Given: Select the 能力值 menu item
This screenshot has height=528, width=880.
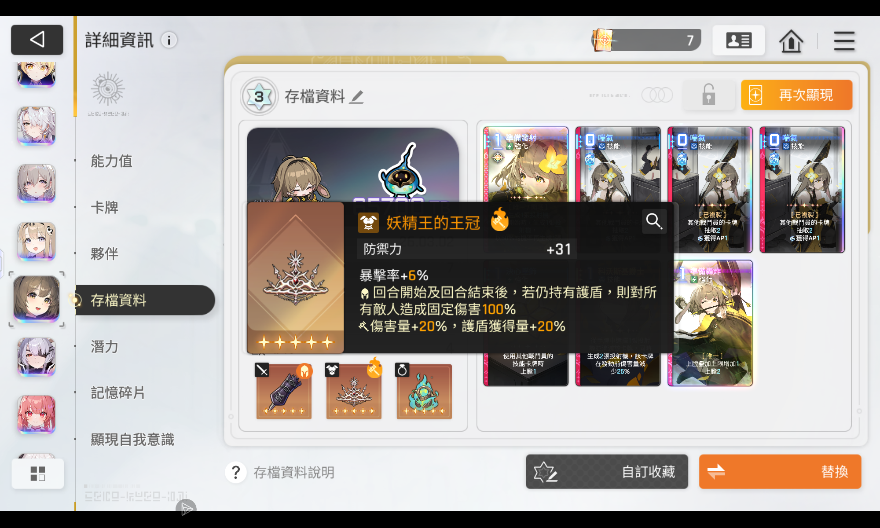Looking at the screenshot, I should click(x=112, y=161).
